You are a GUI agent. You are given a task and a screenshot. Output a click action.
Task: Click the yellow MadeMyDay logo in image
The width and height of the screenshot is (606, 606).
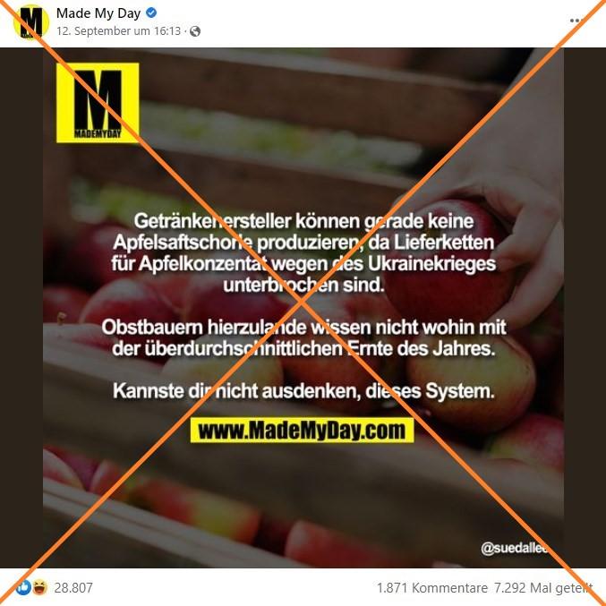click(x=98, y=103)
